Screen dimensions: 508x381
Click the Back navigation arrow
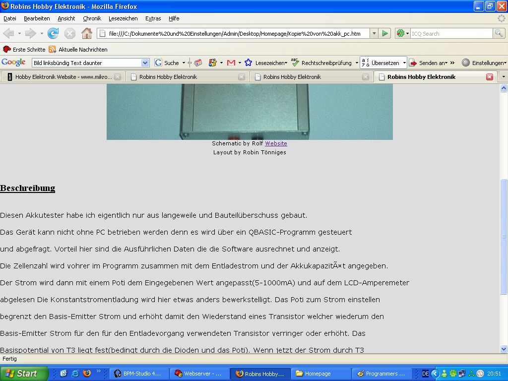click(x=9, y=33)
